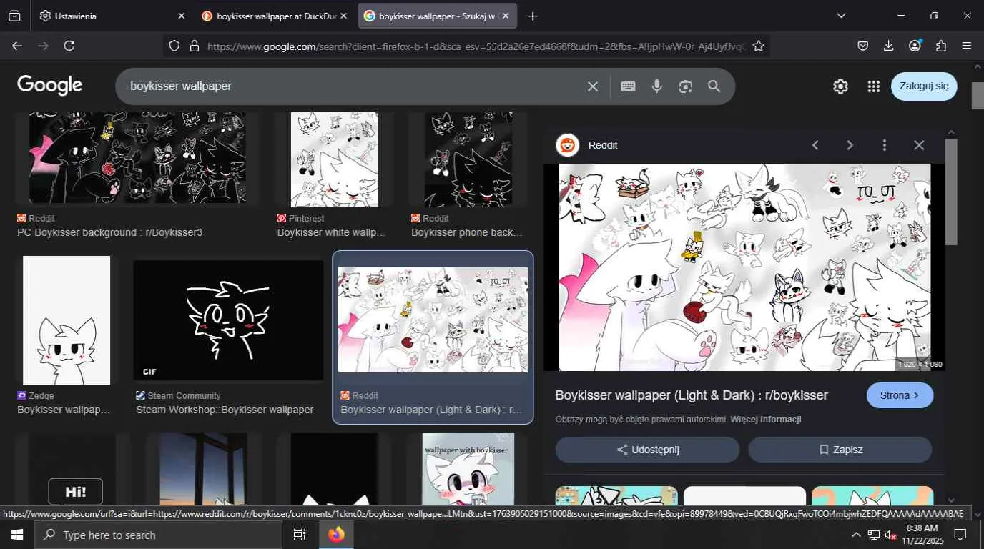984x549 pixels.
Task: Open the 'wallpaper with boykisser' thumbnail
Action: tap(468, 470)
